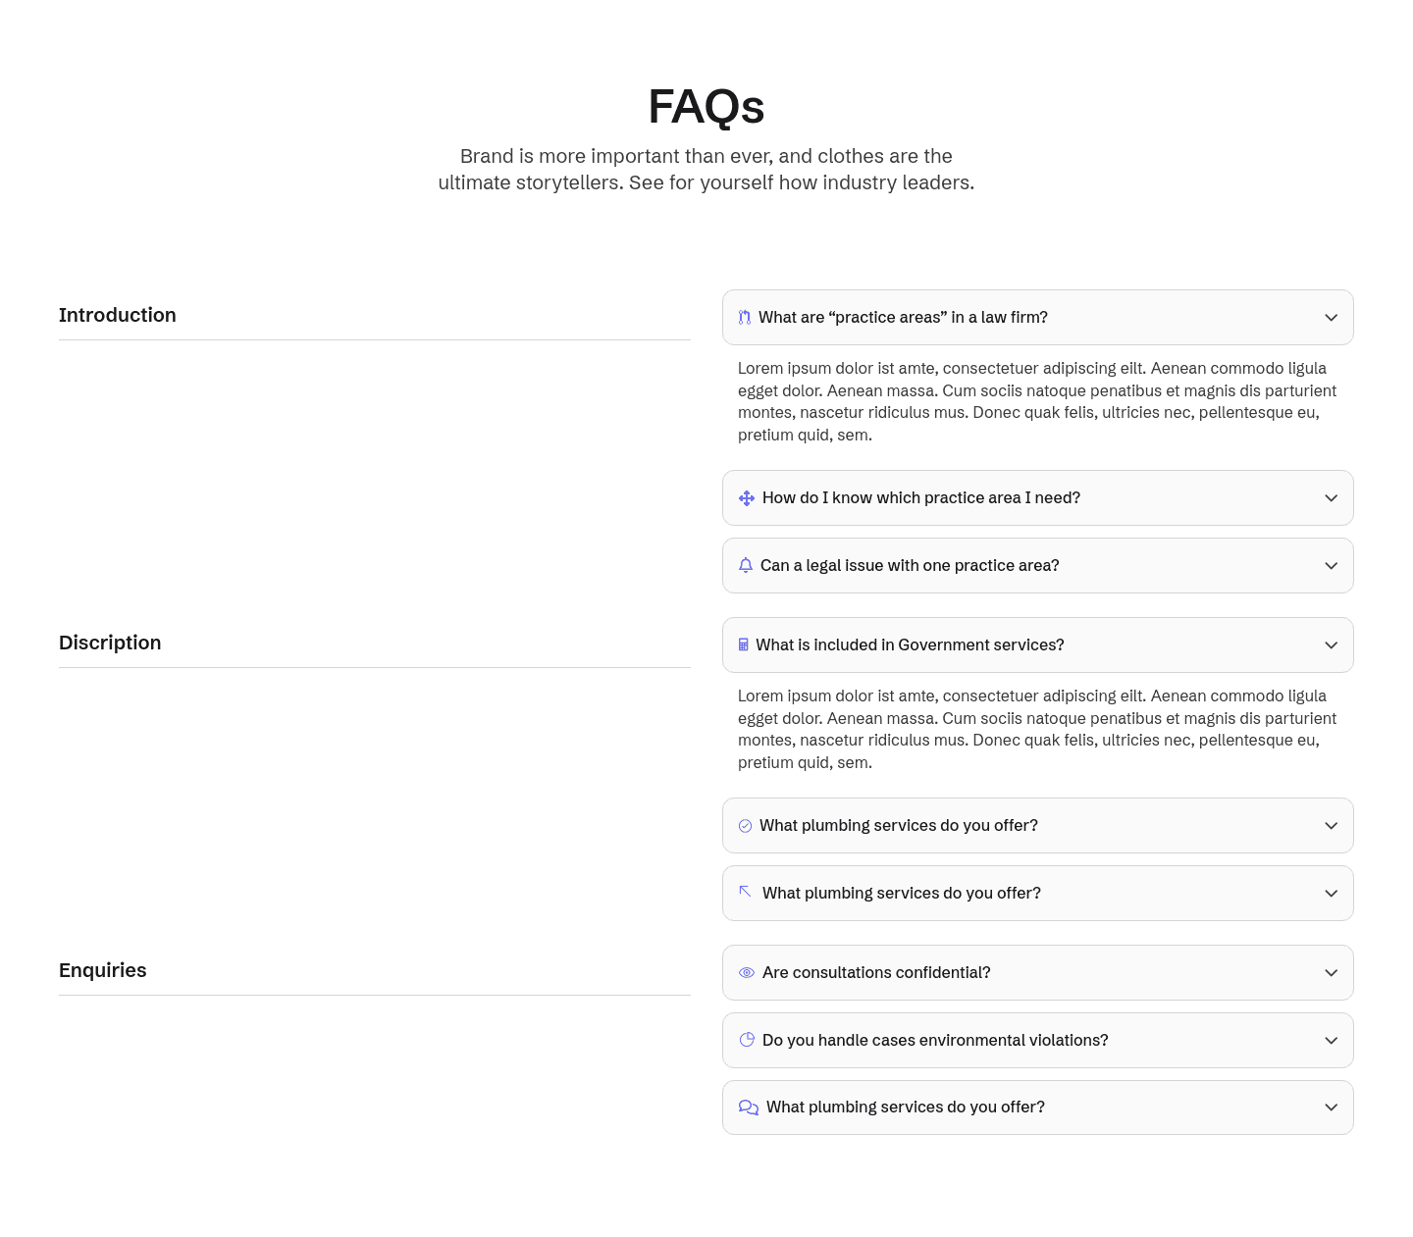Click the pie chart icon on environmental violations FAQ
This screenshot has height=1237, width=1413.
coord(747,1040)
